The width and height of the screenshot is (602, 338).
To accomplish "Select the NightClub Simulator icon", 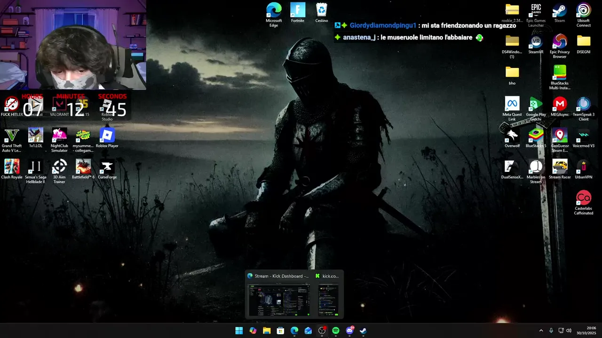I will (x=59, y=140).
